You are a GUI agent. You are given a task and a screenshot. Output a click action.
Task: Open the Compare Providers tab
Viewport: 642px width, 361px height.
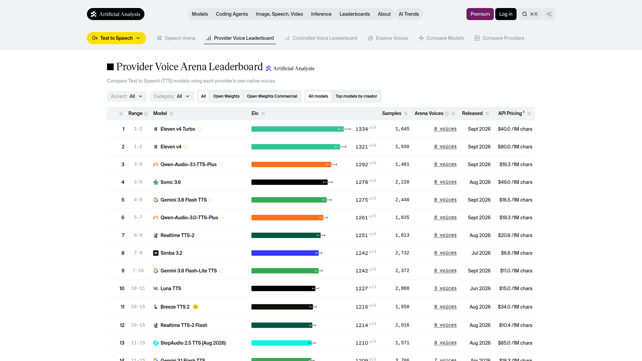499,38
